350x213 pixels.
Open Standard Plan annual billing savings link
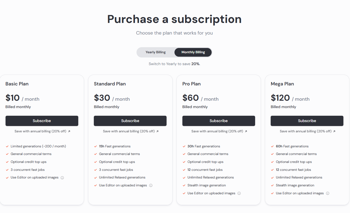pyautogui.click(x=129, y=131)
